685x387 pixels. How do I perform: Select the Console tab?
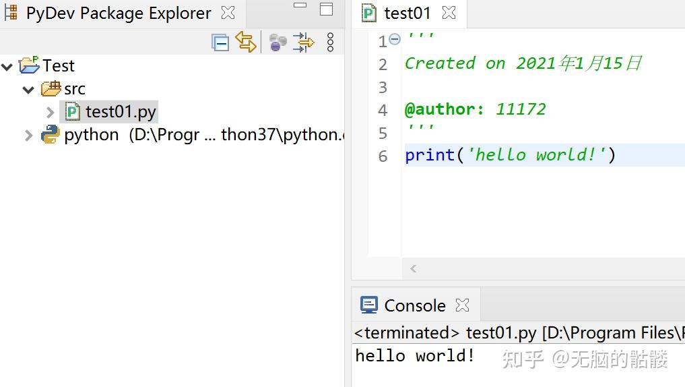[x=415, y=305]
